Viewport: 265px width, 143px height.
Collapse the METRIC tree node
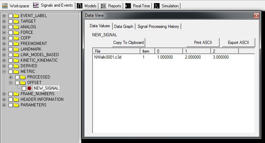[4, 71]
